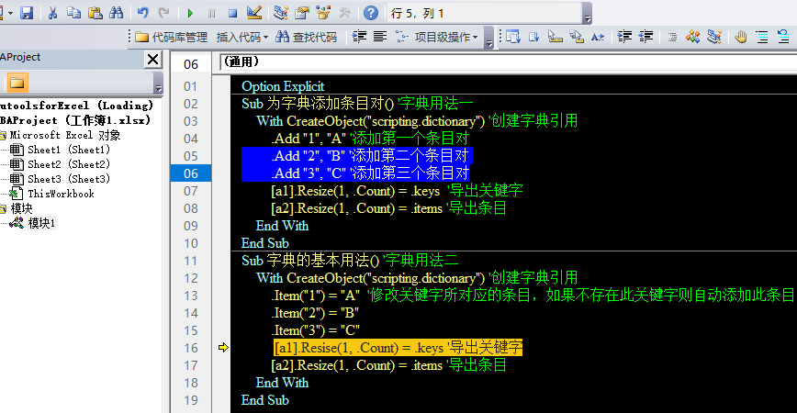
Task: Select ThisWorkbook in project tree
Action: (x=61, y=194)
